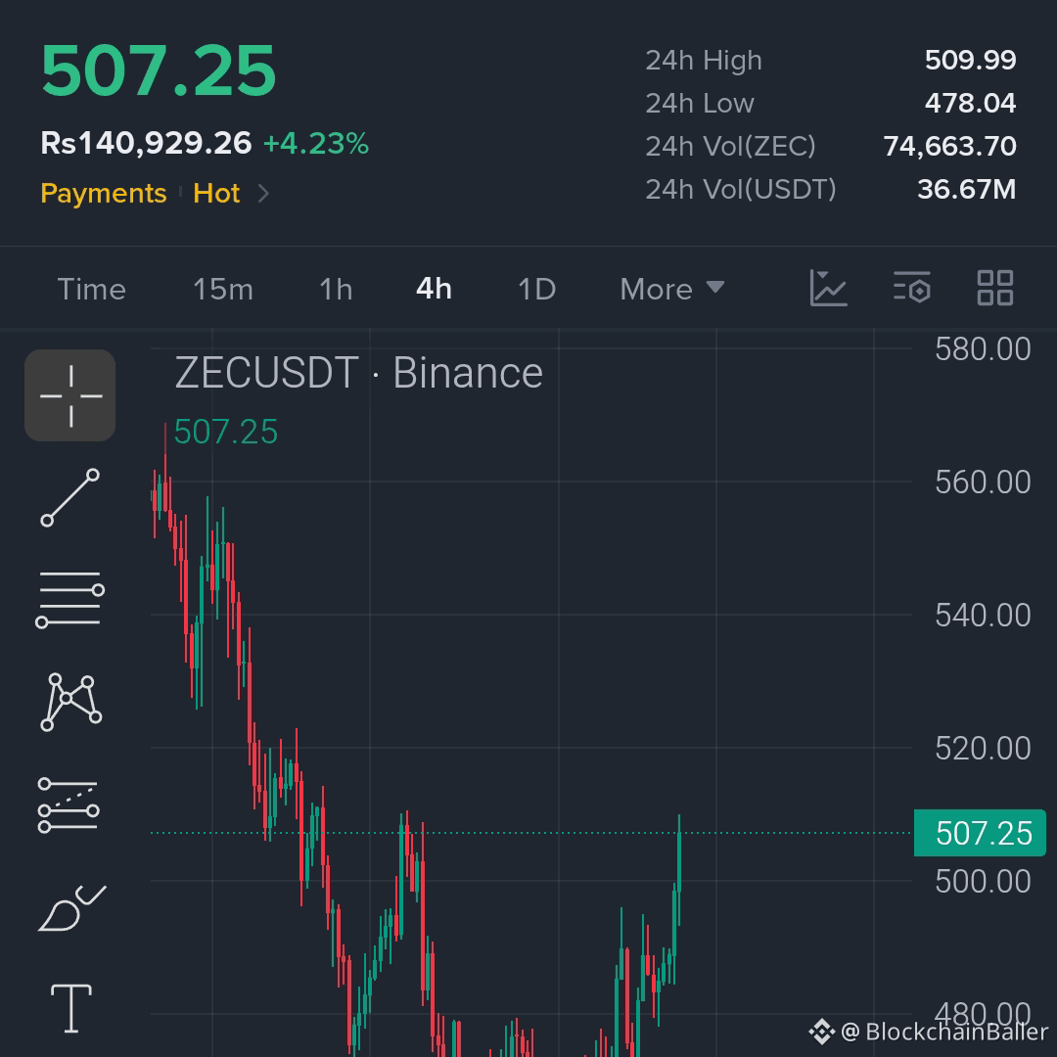This screenshot has width=1057, height=1057.
Task: Click the green 507.25 chart legend value
Action: tap(226, 432)
